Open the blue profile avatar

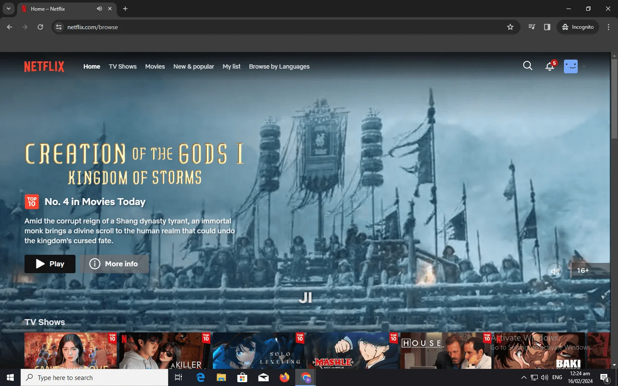point(570,66)
